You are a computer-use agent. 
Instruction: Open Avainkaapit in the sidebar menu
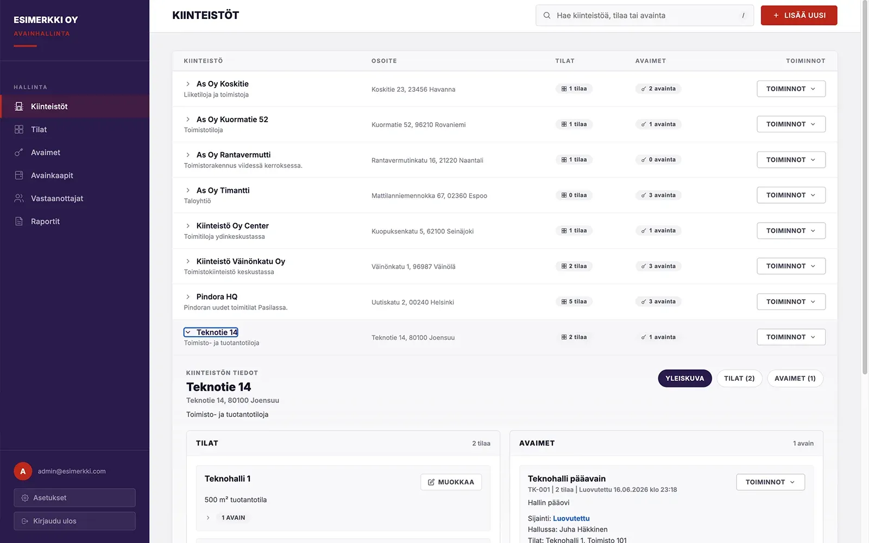[74, 175]
